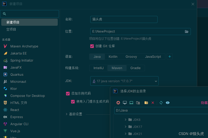This screenshot has width=208, height=138.
Task: Toggle 添加示例代码 checkbox
Action: 68,94
